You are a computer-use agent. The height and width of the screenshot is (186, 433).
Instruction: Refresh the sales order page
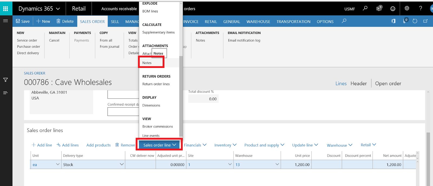[415, 21]
